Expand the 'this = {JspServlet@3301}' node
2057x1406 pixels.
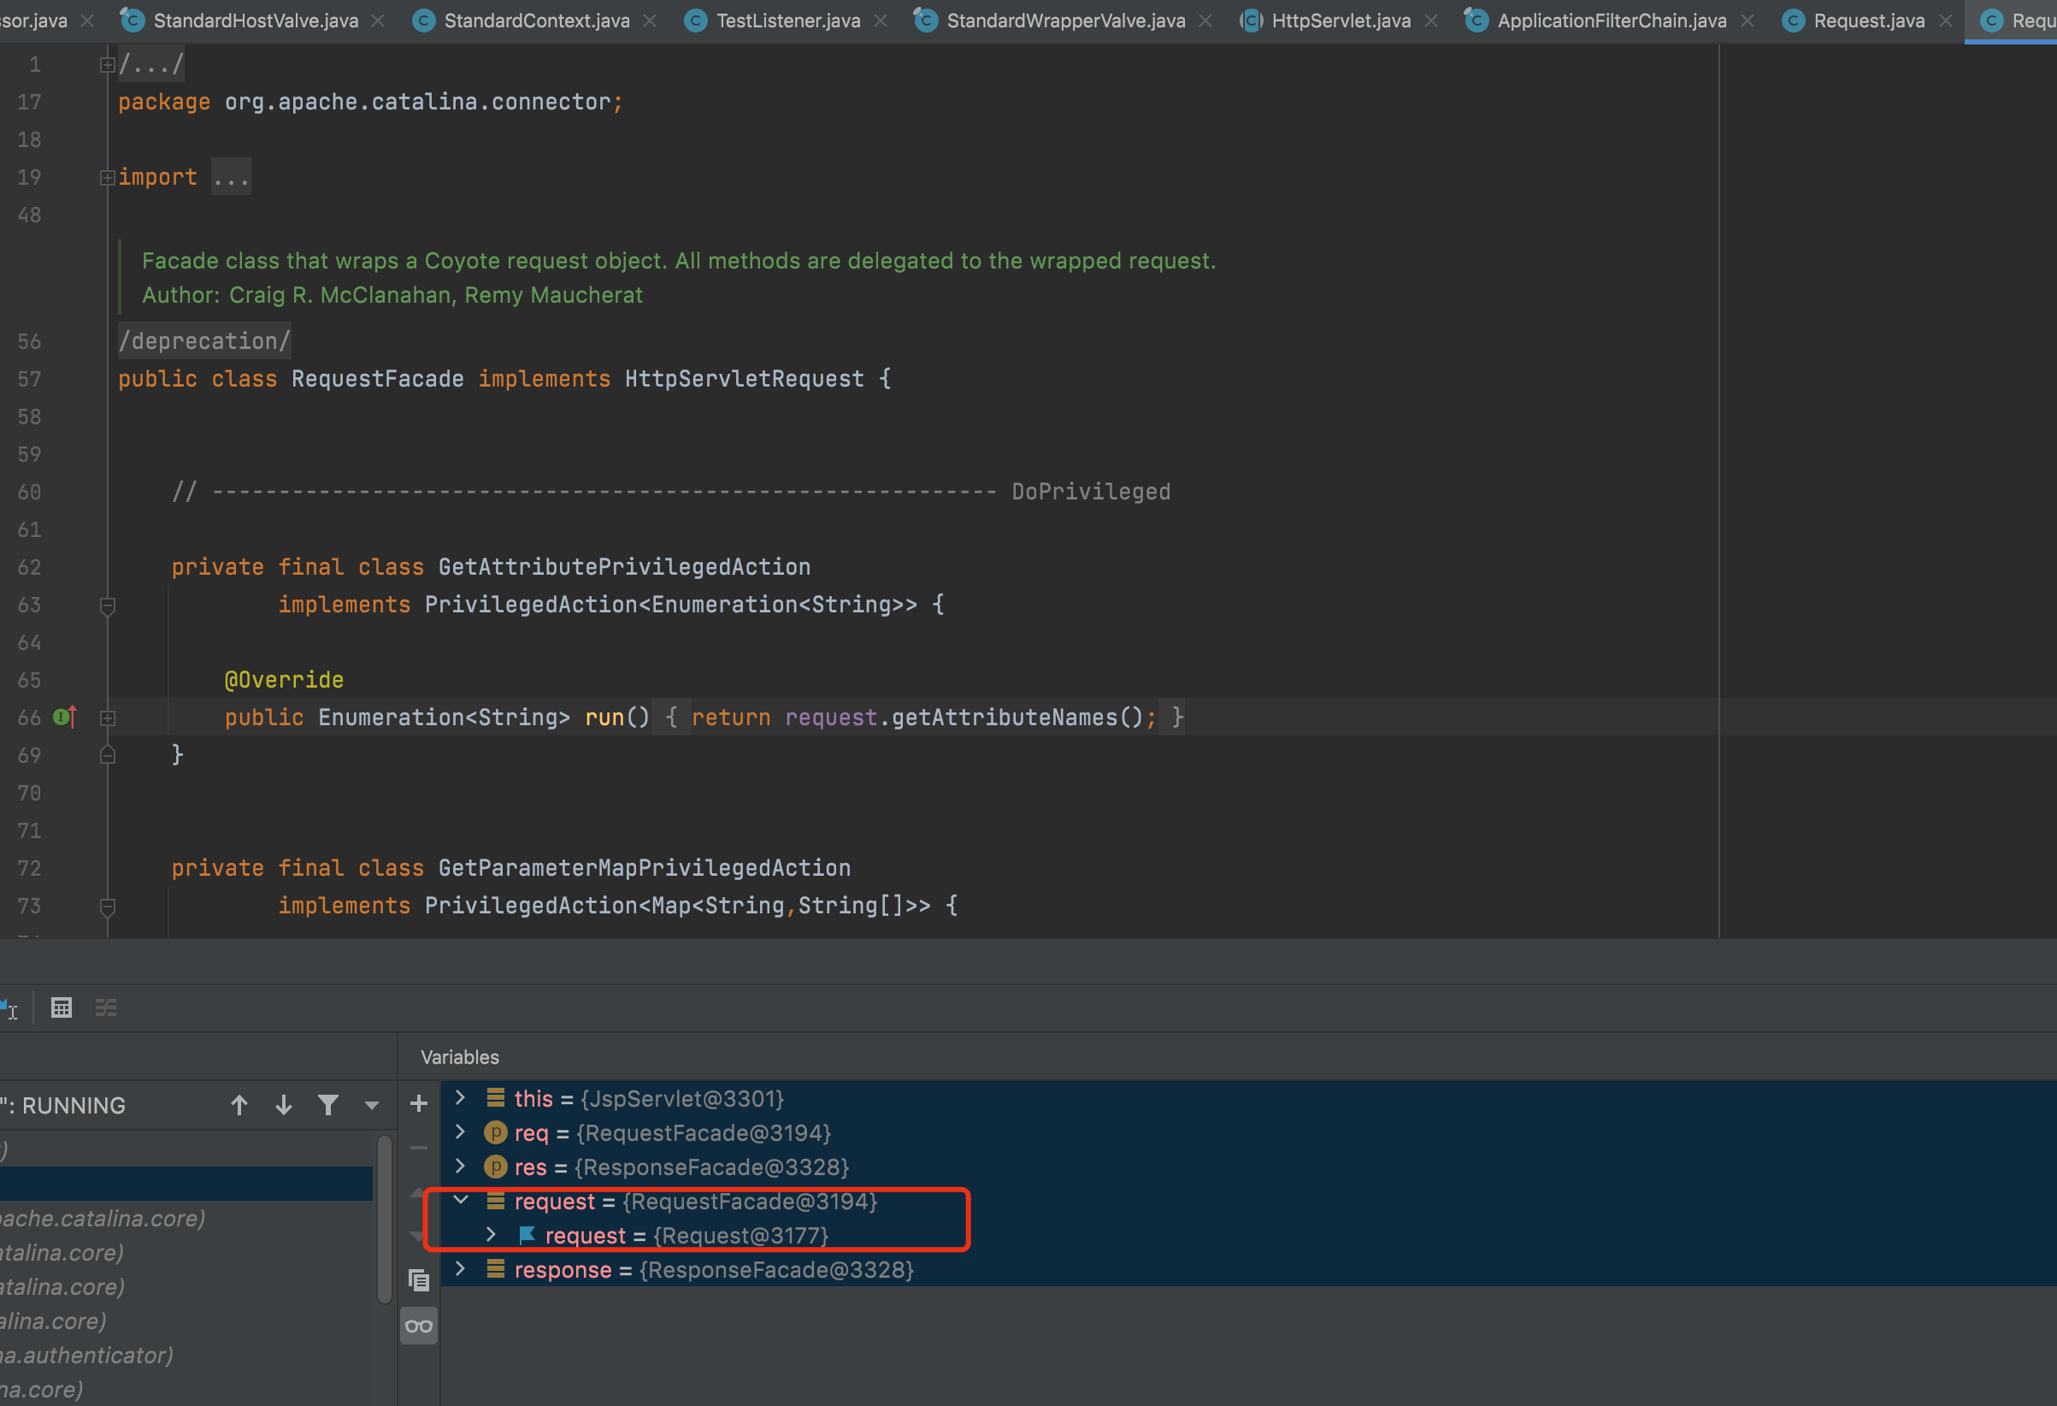(x=459, y=1098)
